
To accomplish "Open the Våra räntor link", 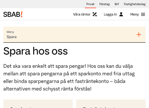I will tap(82, 14).
